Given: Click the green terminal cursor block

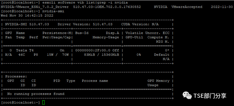Looking at the screenshot, I should point(44,103).
